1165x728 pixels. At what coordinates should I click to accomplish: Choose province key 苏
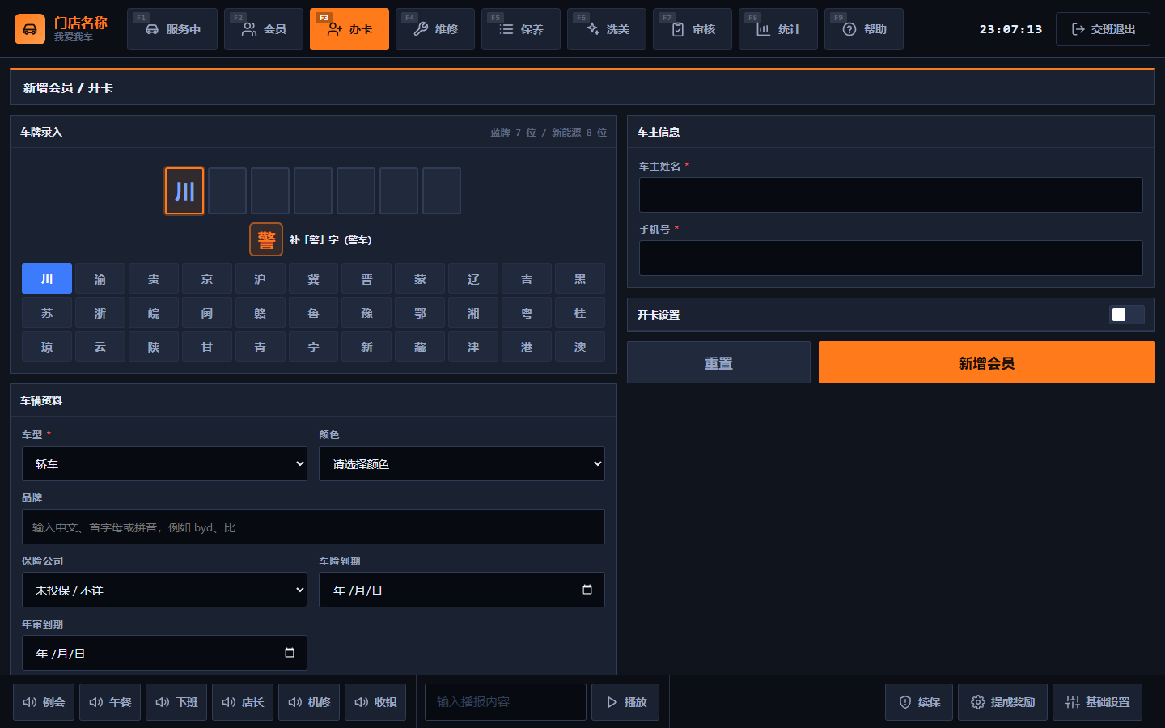point(47,313)
